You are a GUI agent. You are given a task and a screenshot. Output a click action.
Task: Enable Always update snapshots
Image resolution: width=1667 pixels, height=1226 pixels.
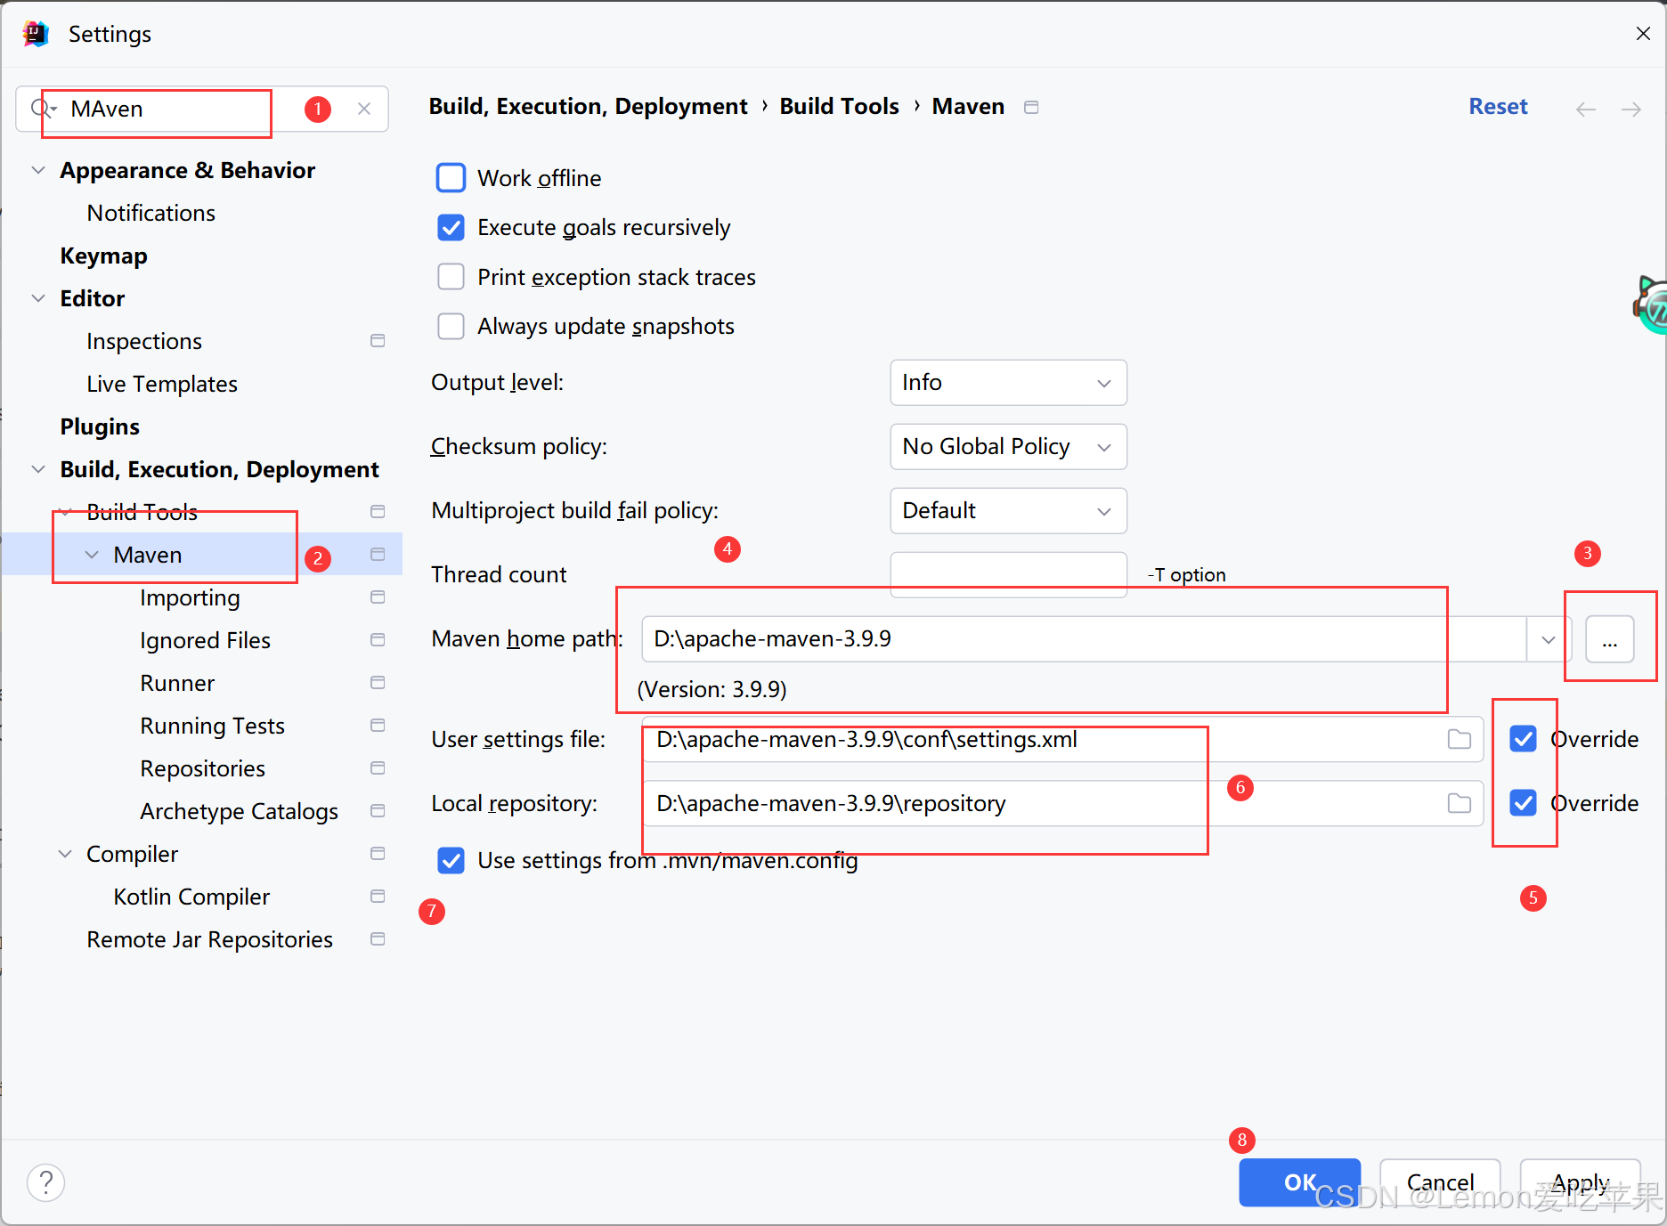click(451, 327)
